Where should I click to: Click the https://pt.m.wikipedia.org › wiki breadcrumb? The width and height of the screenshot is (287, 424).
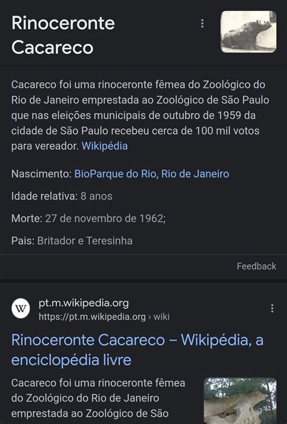point(104,316)
